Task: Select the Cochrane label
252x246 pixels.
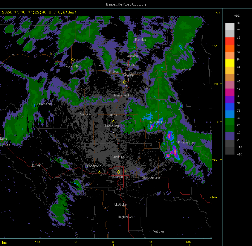Action: coord(94,166)
